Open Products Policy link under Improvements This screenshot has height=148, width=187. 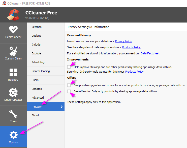pyautogui.click(x=134, y=72)
